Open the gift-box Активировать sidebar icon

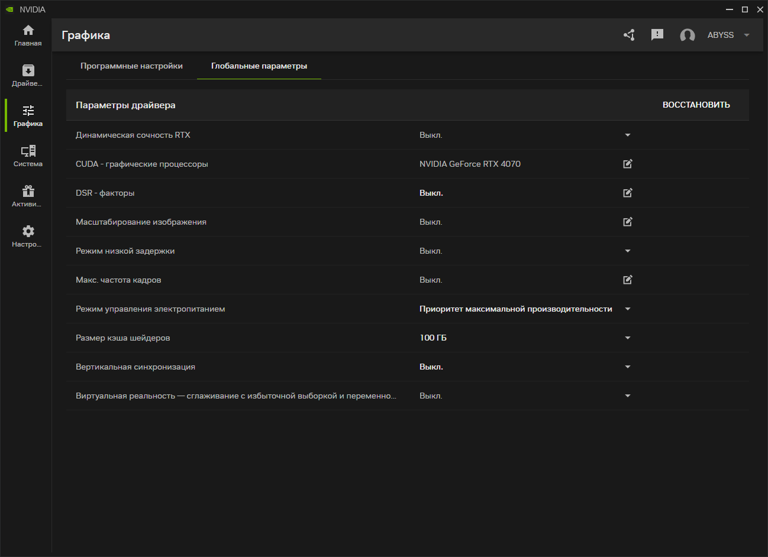click(28, 196)
